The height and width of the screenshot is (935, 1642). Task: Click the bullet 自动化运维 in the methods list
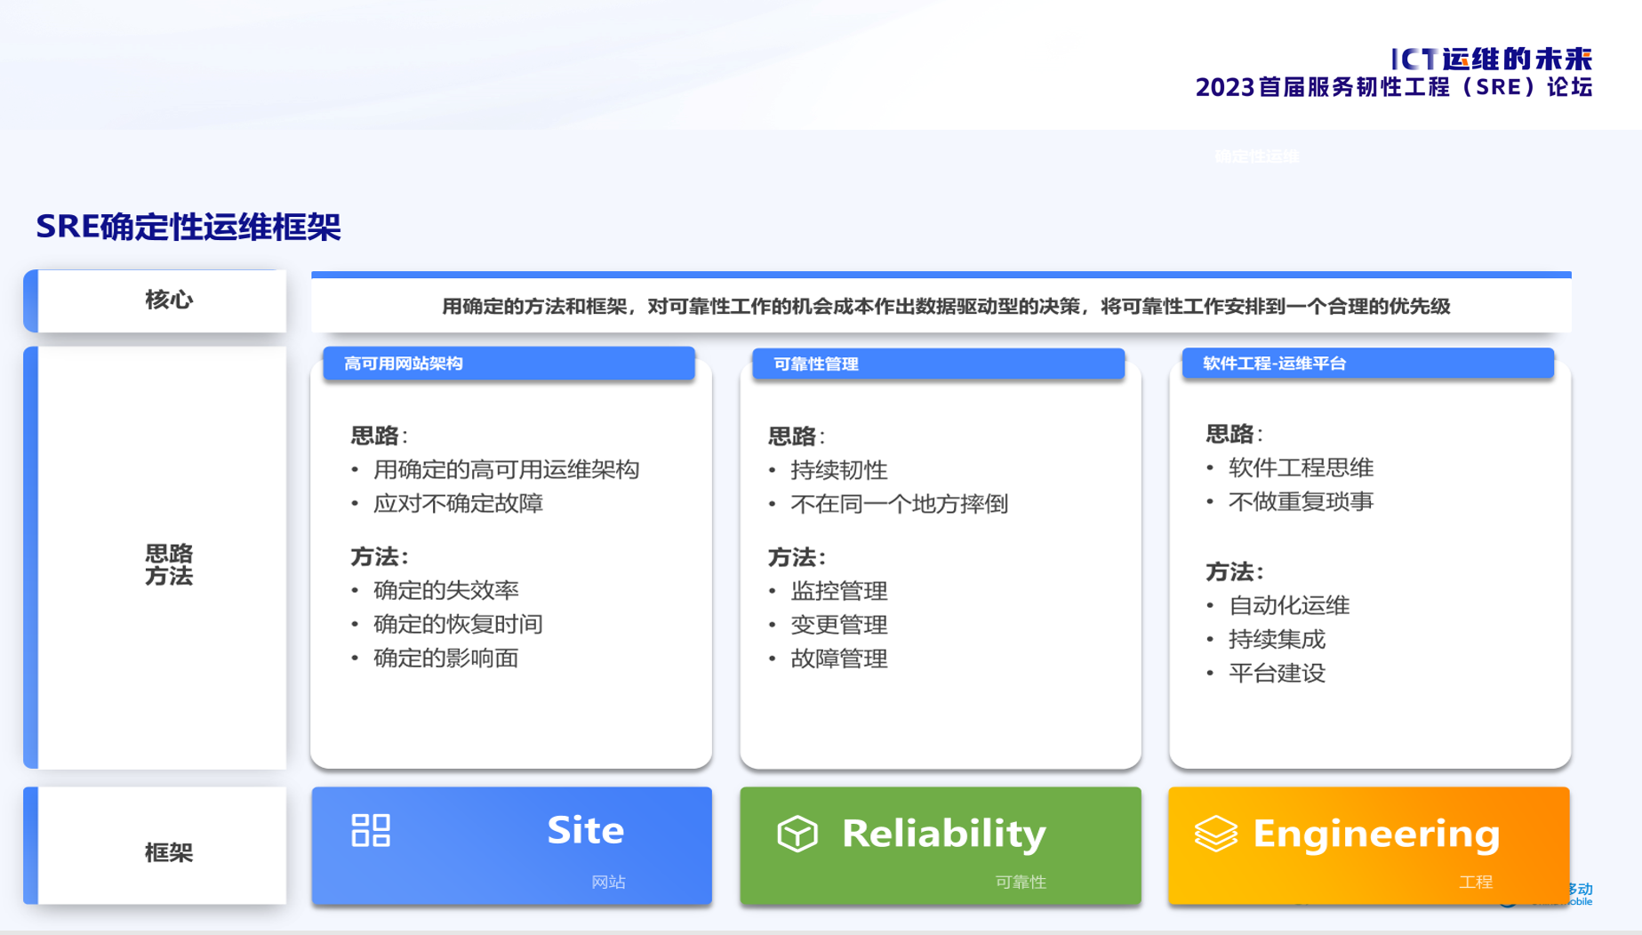[x=1288, y=605]
